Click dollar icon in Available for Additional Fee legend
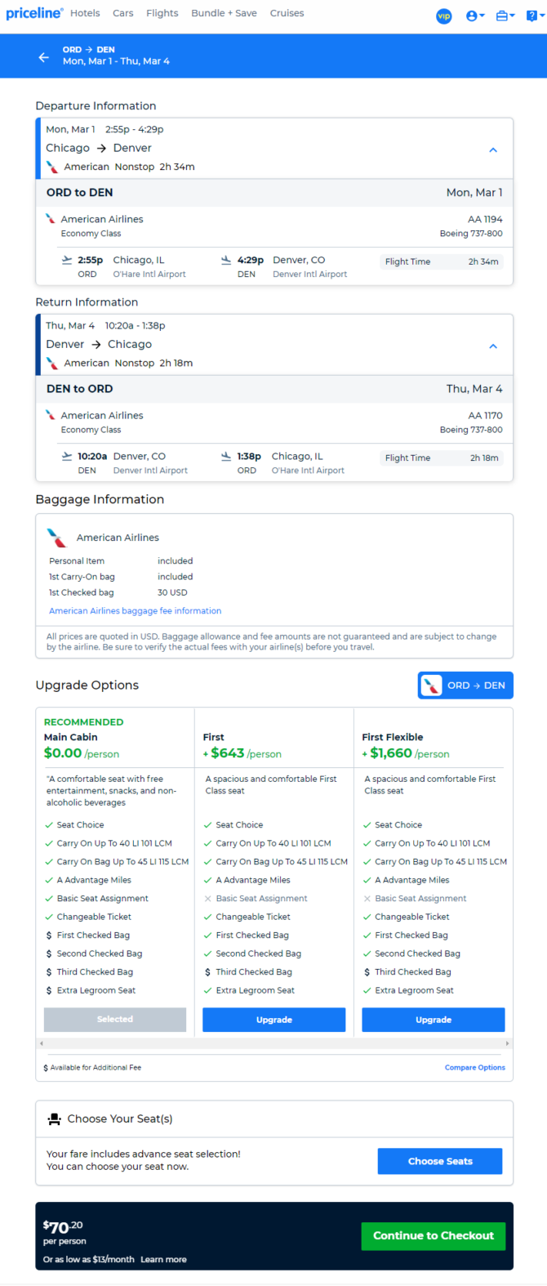The image size is (547, 1286). (46, 1068)
